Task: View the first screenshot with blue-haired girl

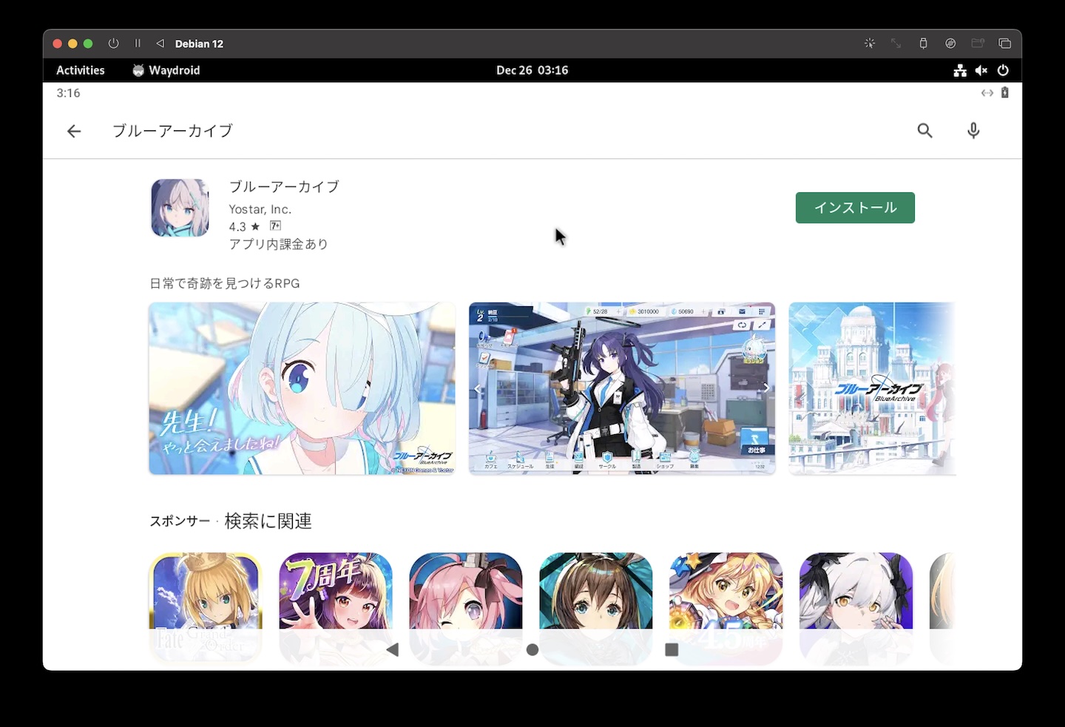Action: (302, 388)
